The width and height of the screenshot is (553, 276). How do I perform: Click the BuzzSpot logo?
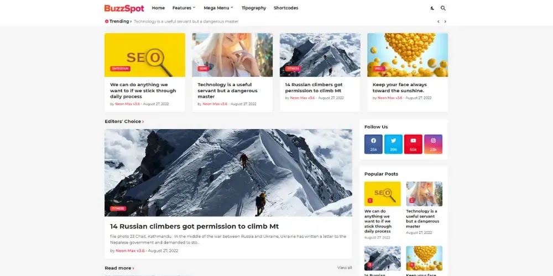pos(124,8)
